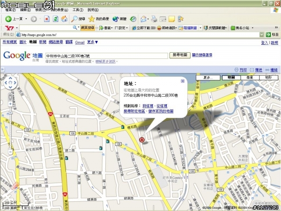This screenshot has width=281, height=211.
Task: Expand the 更多 ▼ Google services menu
Action: 93,42
